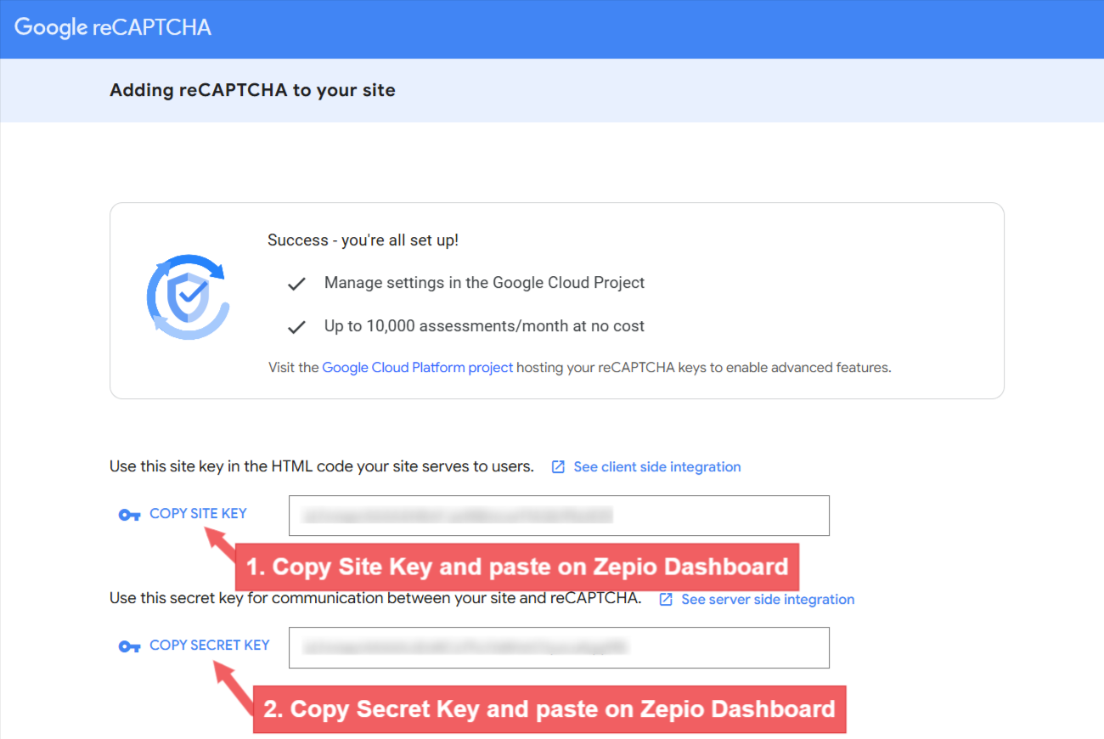This screenshot has height=739, width=1104.
Task: Follow the See server side integration link
Action: click(x=767, y=599)
